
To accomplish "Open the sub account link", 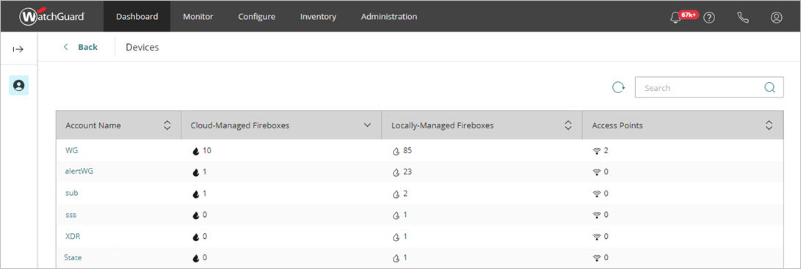I will pyautogui.click(x=71, y=194).
